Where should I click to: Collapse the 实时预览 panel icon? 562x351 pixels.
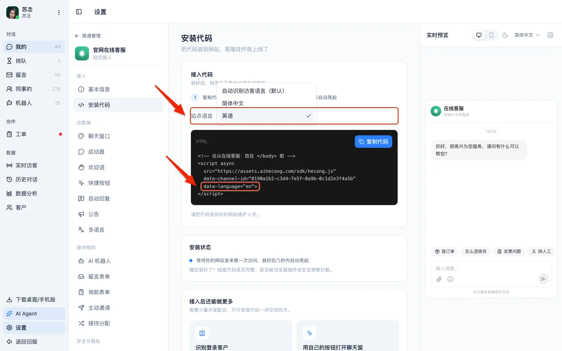pos(550,35)
